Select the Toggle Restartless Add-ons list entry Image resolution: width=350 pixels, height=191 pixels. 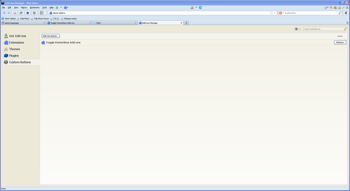pos(194,42)
